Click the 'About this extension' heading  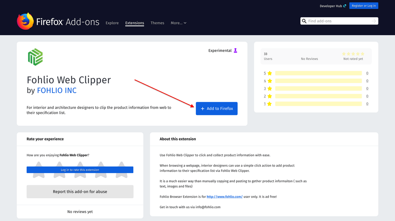pyautogui.click(x=178, y=139)
